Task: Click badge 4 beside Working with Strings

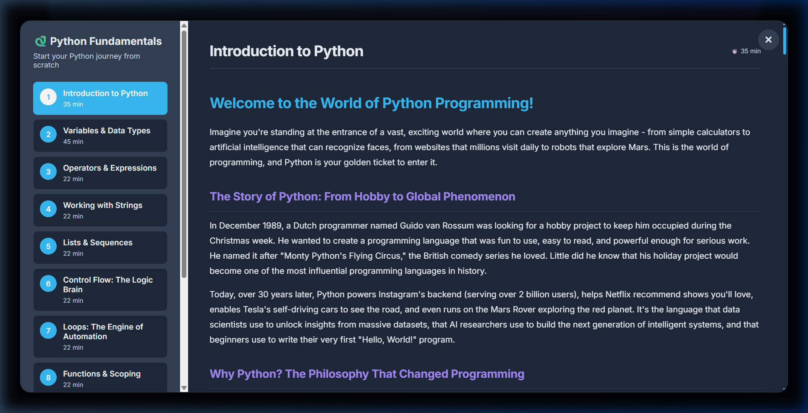Action: coord(48,209)
